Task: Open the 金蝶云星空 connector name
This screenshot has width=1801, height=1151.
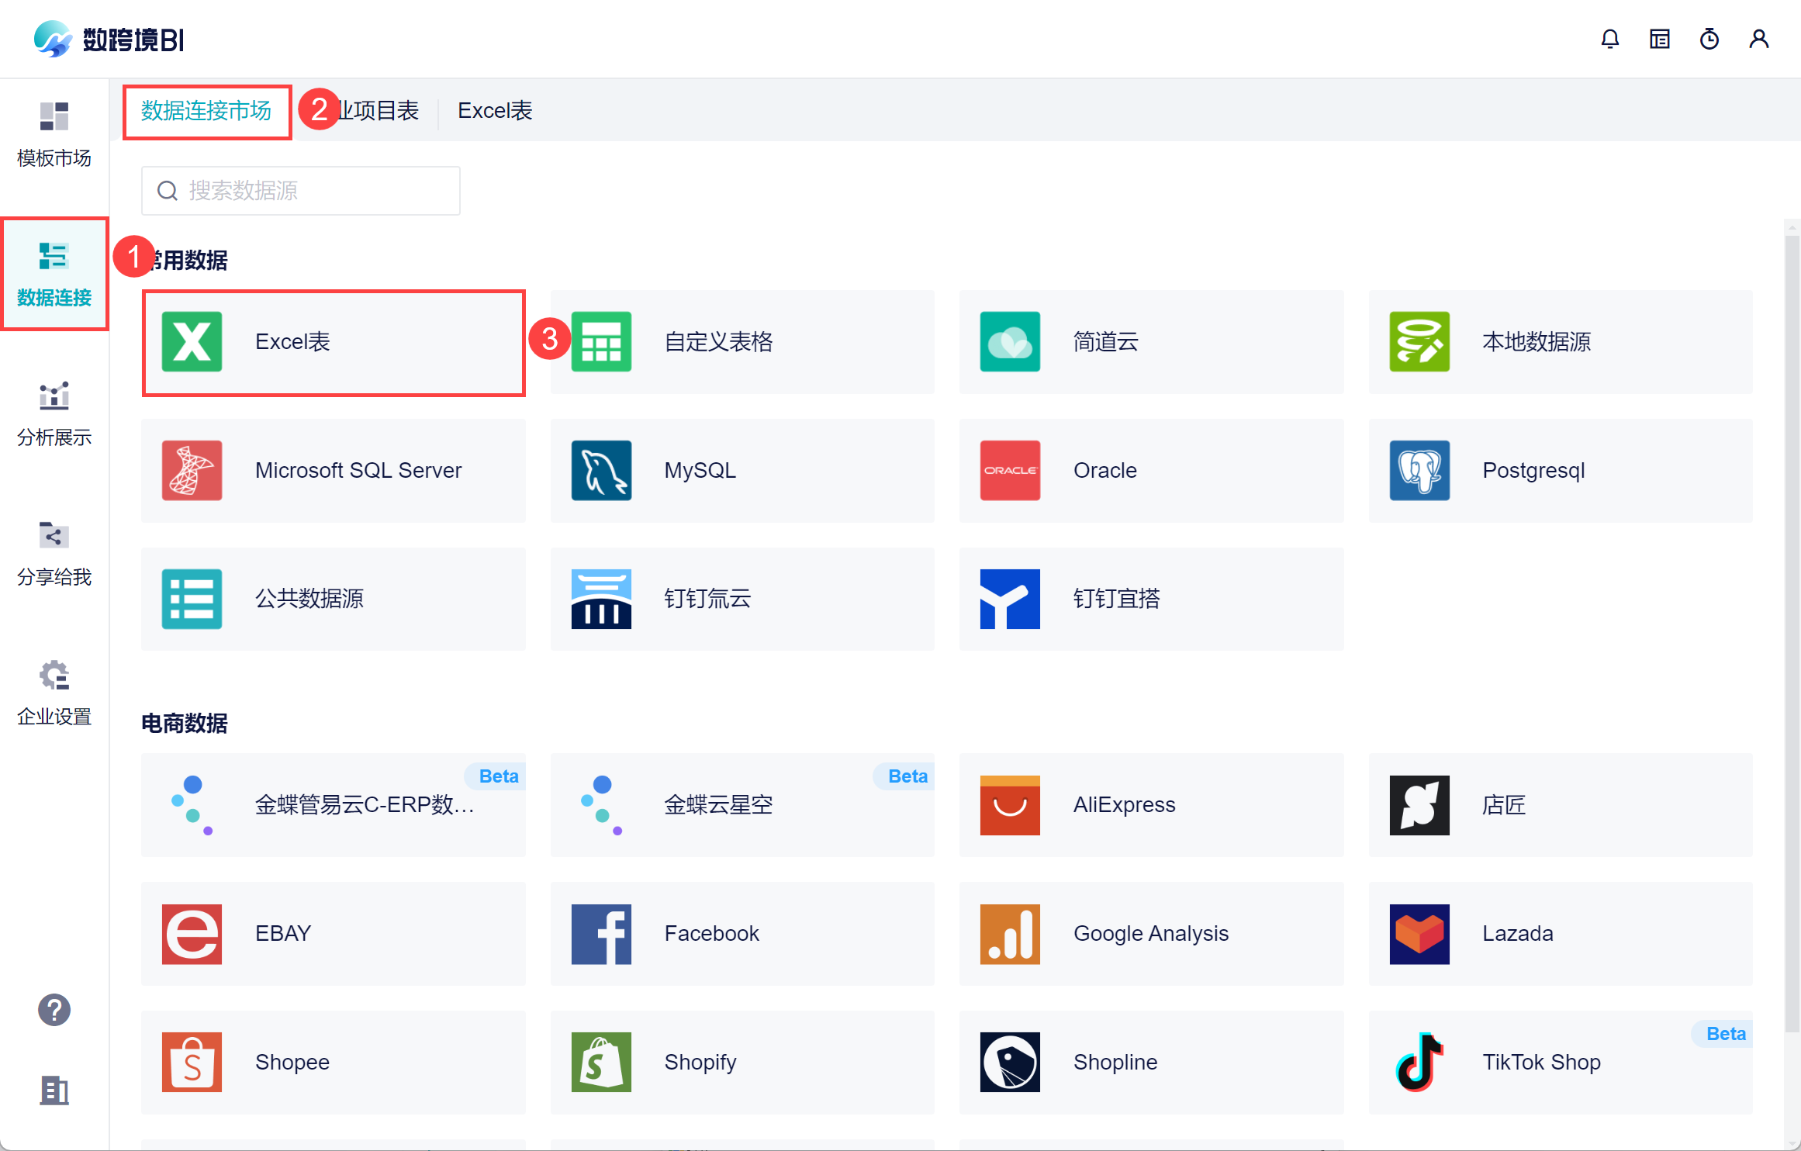Action: [718, 805]
